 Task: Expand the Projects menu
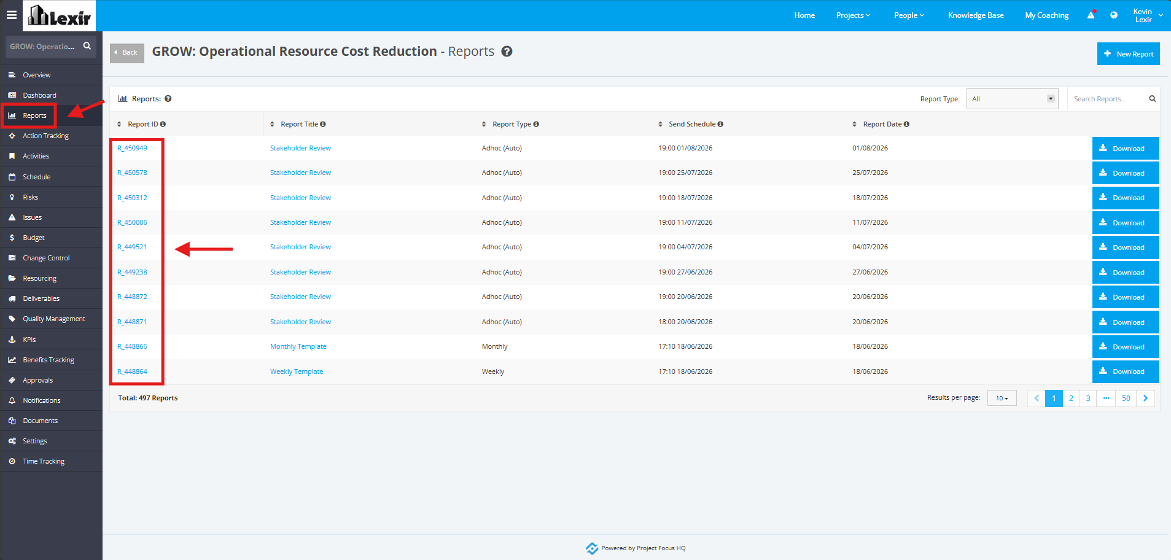(x=853, y=15)
